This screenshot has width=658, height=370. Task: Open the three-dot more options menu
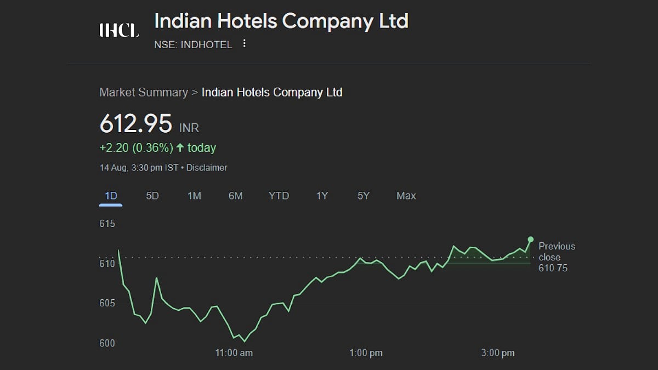[x=245, y=44]
